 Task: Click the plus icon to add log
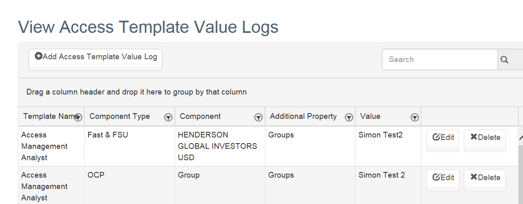(x=39, y=56)
